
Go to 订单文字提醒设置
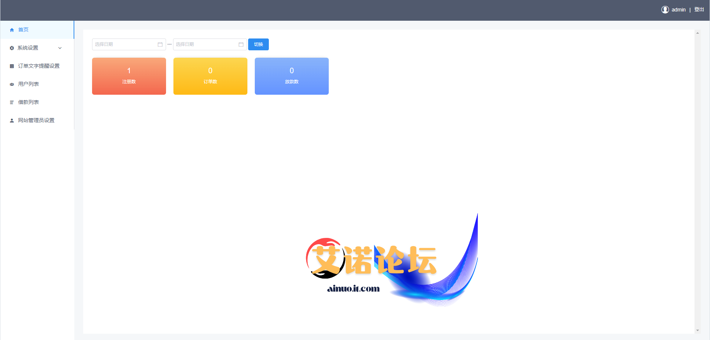pos(37,66)
